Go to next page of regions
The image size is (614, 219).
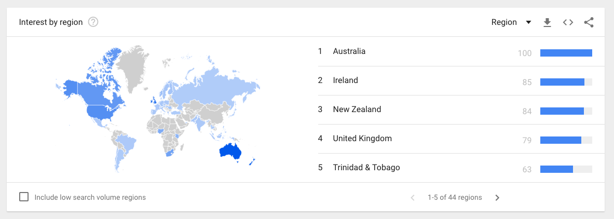coord(497,198)
